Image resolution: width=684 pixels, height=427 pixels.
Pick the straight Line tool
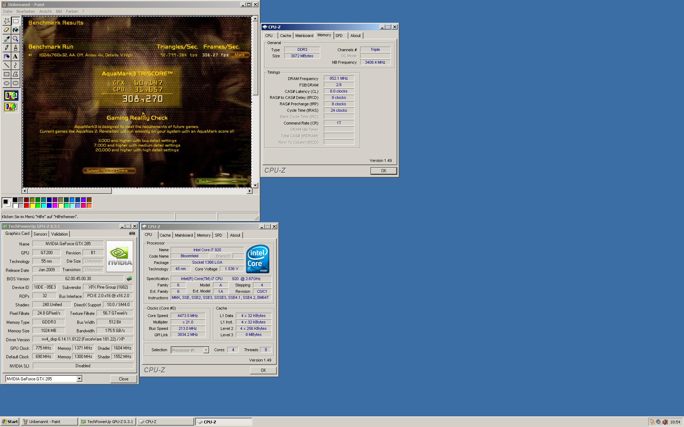[6, 65]
